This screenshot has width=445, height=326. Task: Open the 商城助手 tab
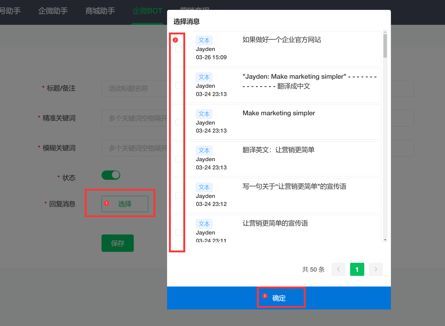pyautogui.click(x=100, y=11)
